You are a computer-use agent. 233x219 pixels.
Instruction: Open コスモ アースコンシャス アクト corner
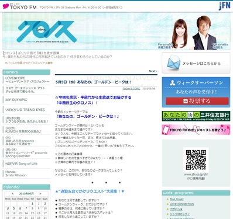pos(25,90)
